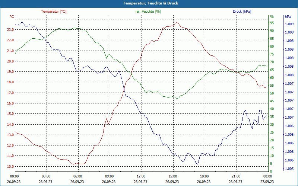Click the blue 1.005 pressure axis label

[x=289, y=169]
